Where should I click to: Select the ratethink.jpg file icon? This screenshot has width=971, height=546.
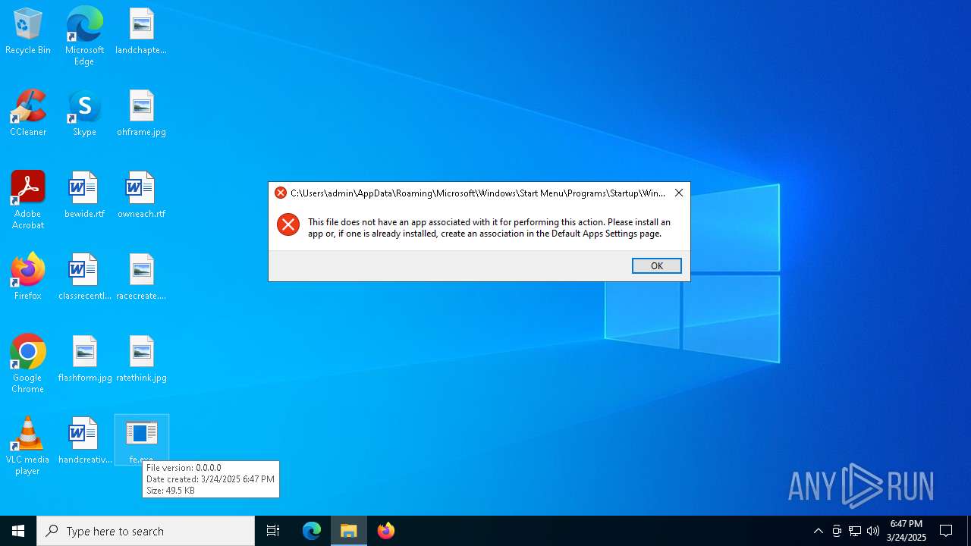point(141,359)
